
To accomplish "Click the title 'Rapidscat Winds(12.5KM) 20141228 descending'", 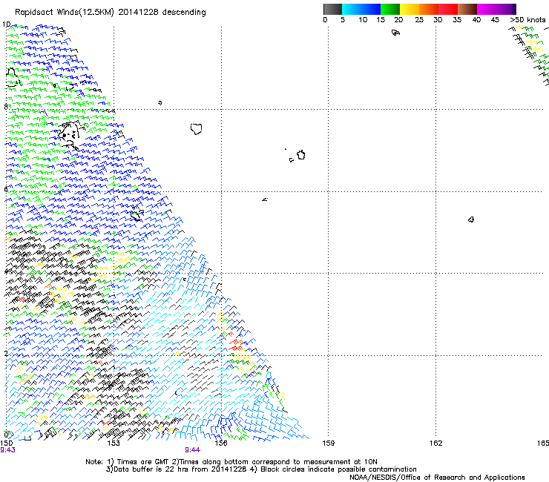I will (x=111, y=13).
